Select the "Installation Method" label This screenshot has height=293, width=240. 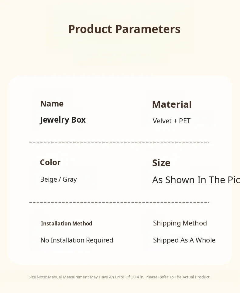click(x=67, y=224)
